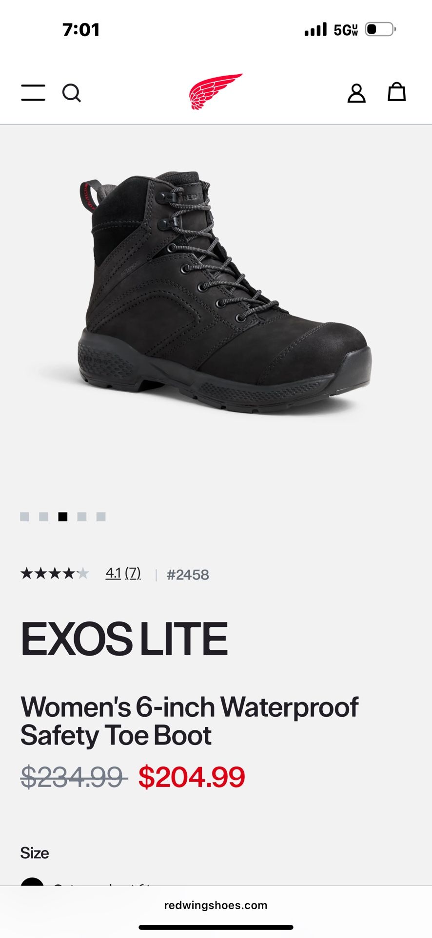
Task: Open the hamburger navigation menu
Action: pyautogui.click(x=33, y=92)
